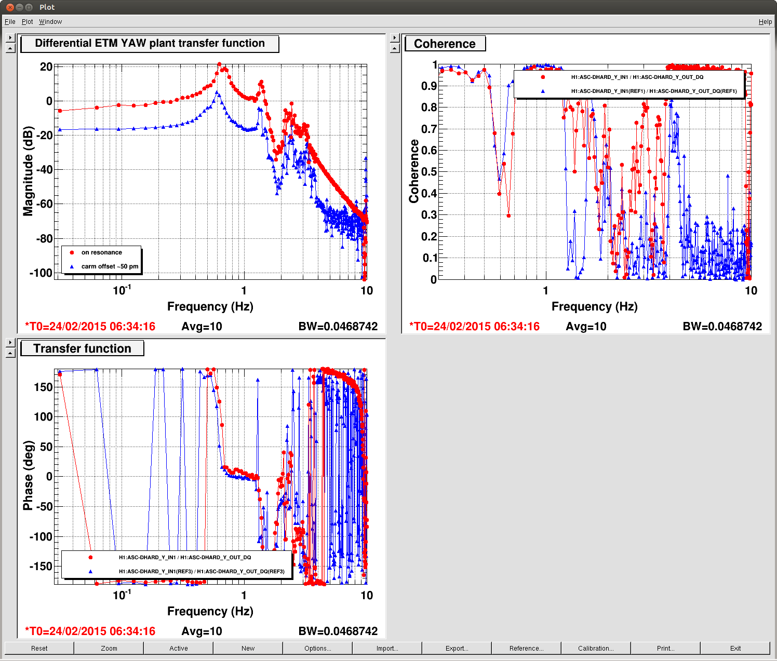Close the Plot window with the red button
The image size is (777, 661).
(x=10, y=7)
